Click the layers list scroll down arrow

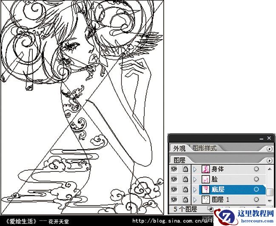point(270,200)
